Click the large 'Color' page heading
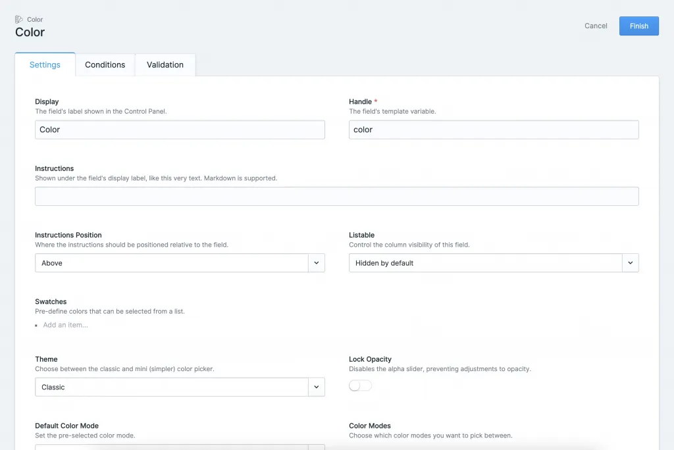 (x=30, y=32)
